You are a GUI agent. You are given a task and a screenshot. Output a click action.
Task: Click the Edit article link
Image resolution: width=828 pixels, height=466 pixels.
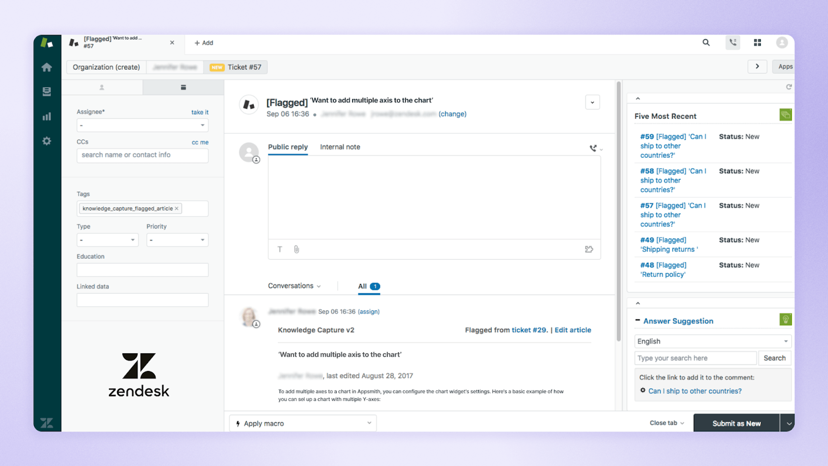[573, 330]
